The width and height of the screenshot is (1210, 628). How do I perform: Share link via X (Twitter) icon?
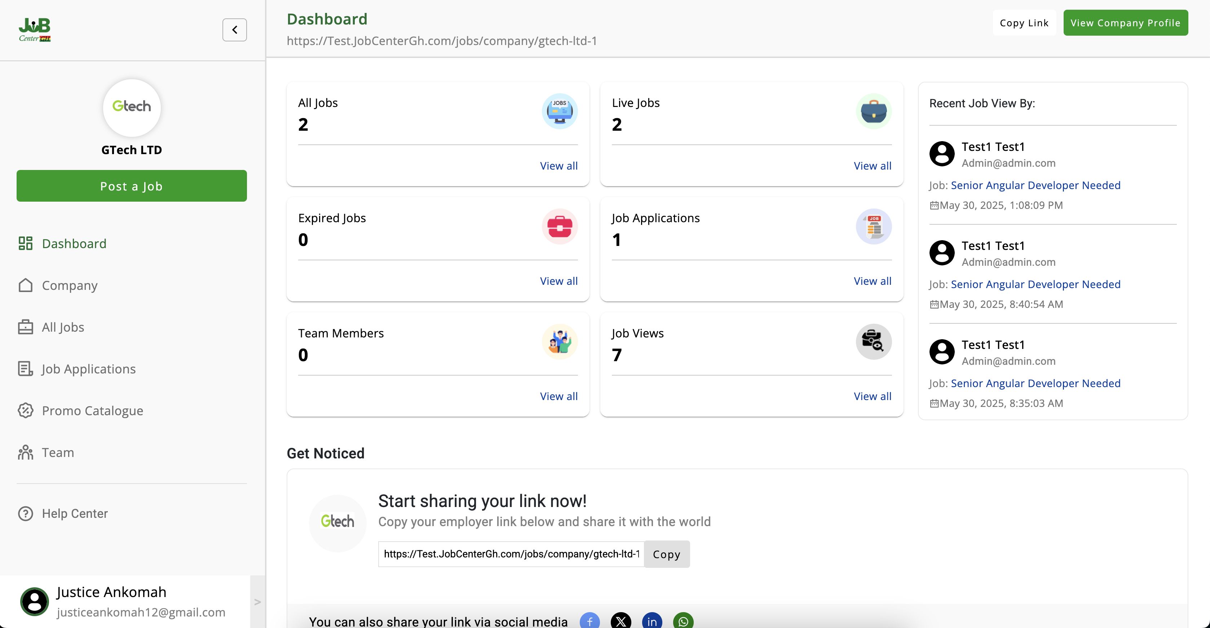tap(621, 621)
